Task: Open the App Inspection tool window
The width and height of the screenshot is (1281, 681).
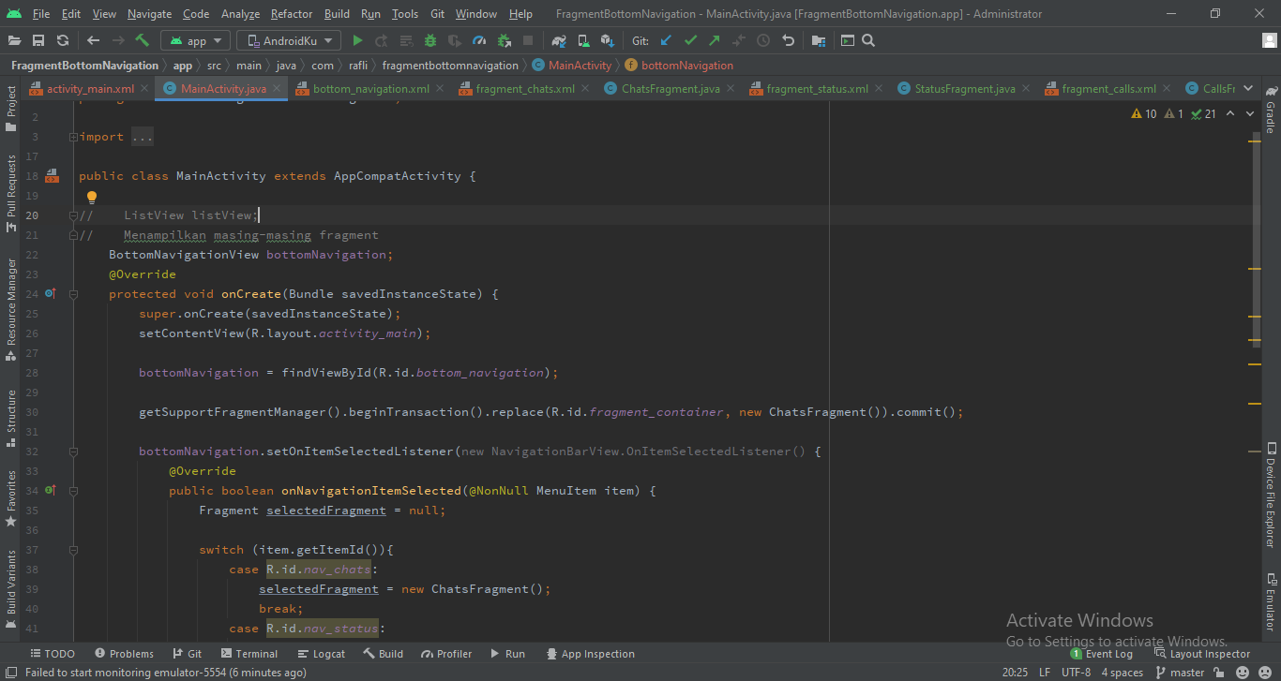Action: 589,654
